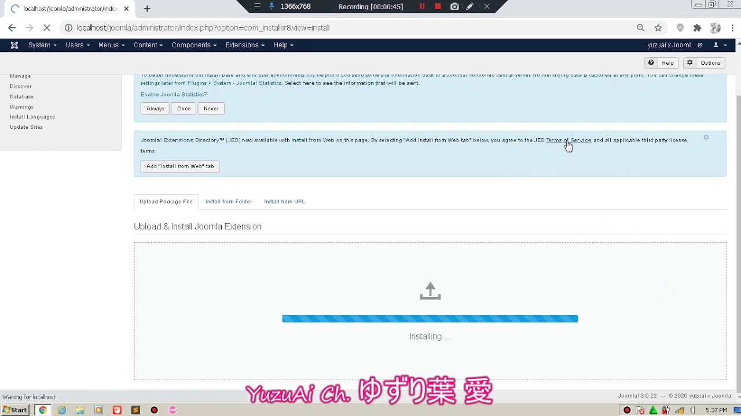Open the recorder hamburger menu
Screen dimensions: 741x416
(x=257, y=6)
